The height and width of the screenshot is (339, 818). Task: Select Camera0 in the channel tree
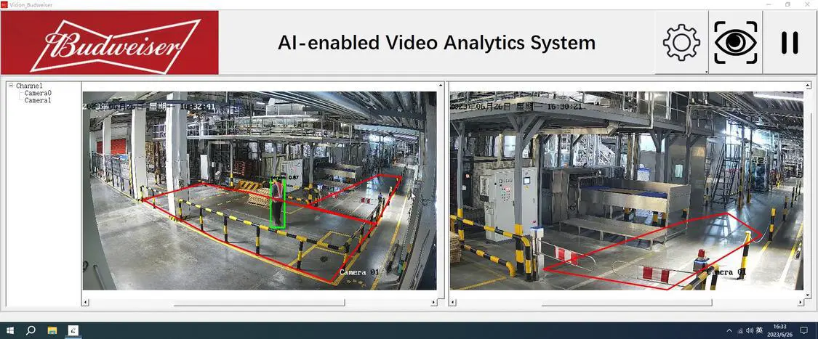tap(38, 93)
